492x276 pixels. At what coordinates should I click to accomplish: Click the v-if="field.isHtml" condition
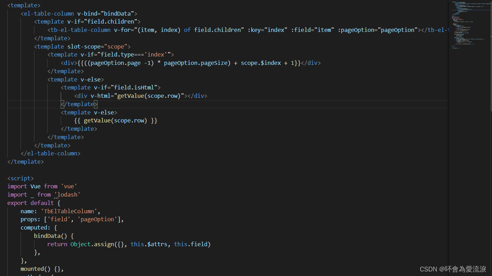tap(126, 87)
